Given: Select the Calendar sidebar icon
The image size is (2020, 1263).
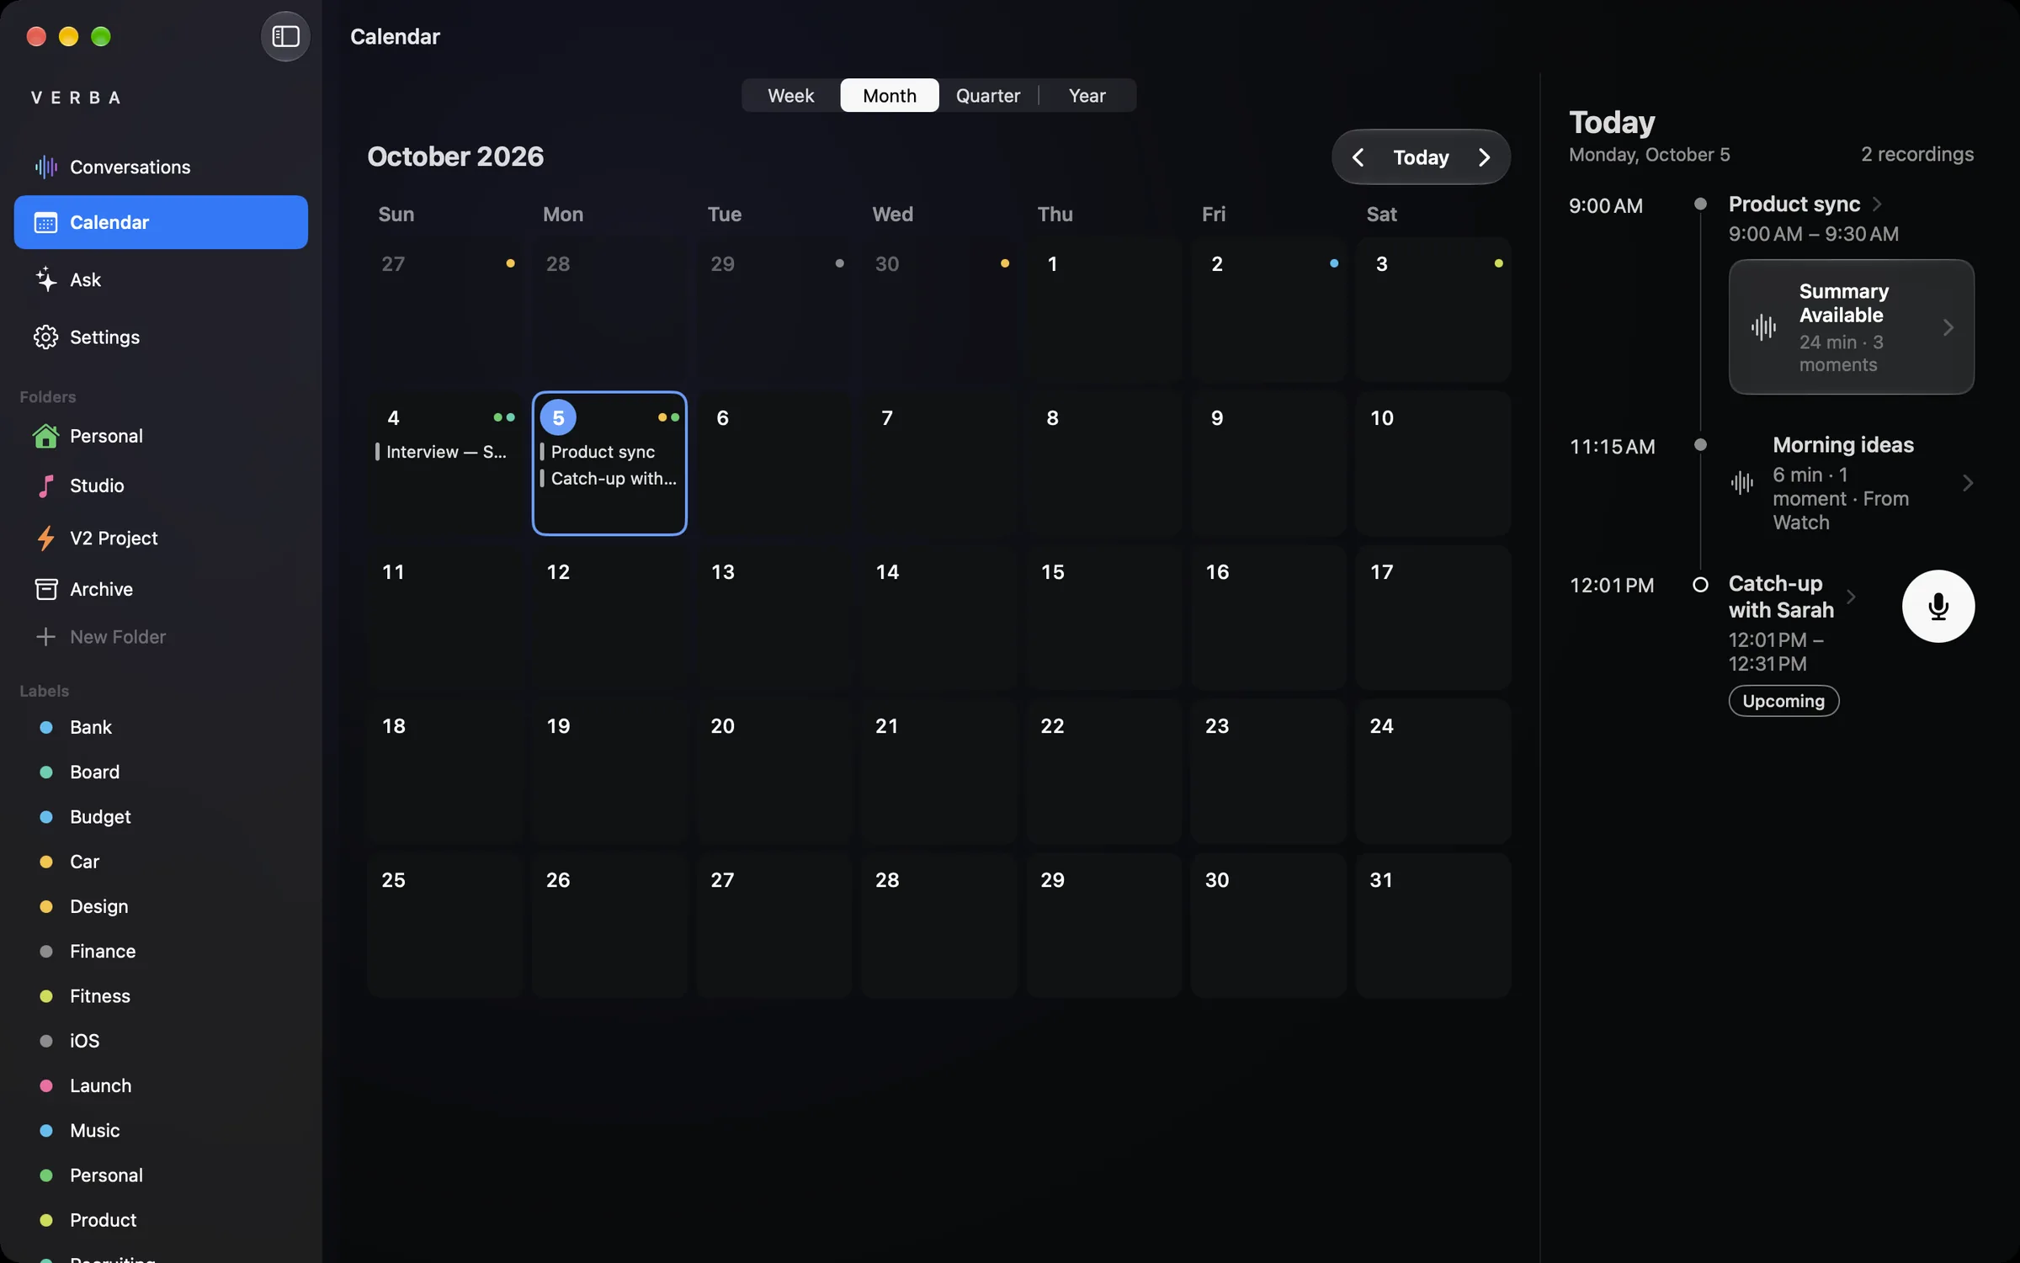Looking at the screenshot, I should tap(45, 222).
